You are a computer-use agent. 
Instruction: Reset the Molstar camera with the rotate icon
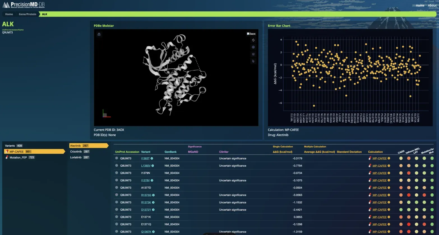point(253,40)
